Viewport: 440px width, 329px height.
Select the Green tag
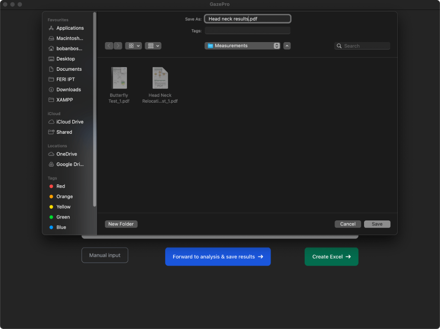[59, 217]
